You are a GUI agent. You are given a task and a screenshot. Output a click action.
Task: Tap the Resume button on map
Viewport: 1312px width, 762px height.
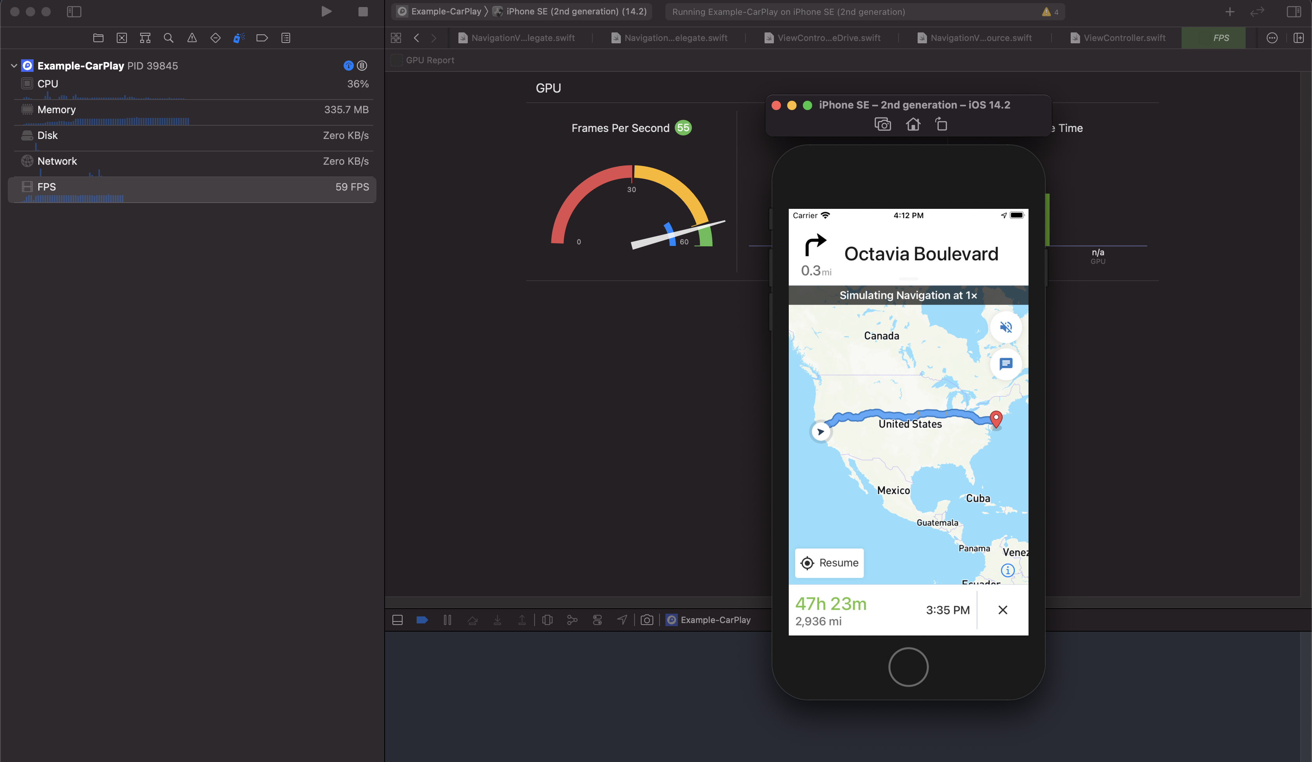coord(829,563)
